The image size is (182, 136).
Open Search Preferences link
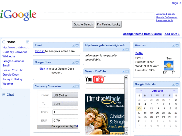point(167,17)
